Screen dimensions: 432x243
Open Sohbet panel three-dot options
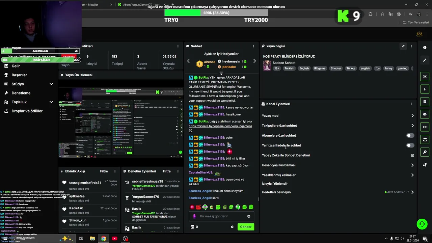tap(253, 46)
